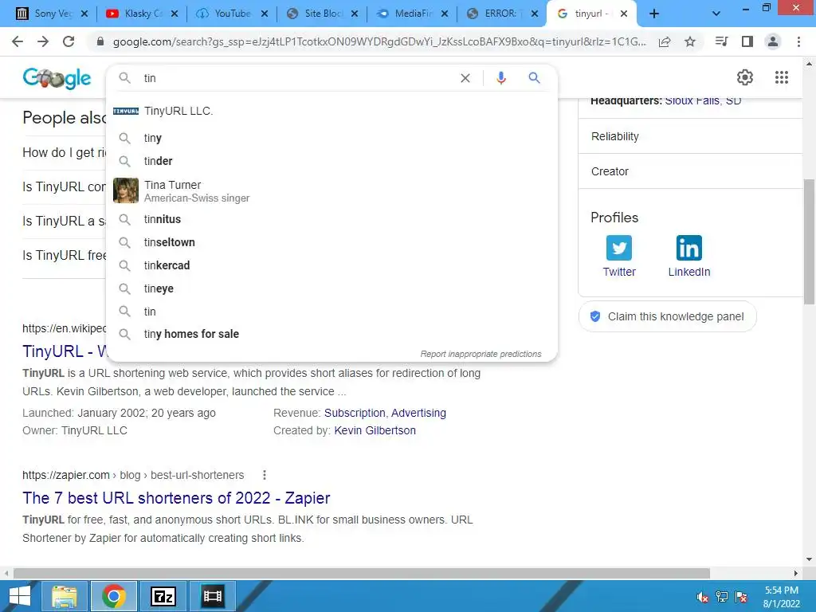Open the three-dot menu beside zapier.com result

click(265, 475)
